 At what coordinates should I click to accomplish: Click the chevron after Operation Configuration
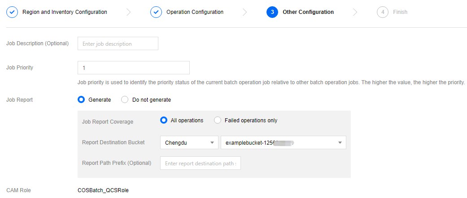(x=245, y=12)
